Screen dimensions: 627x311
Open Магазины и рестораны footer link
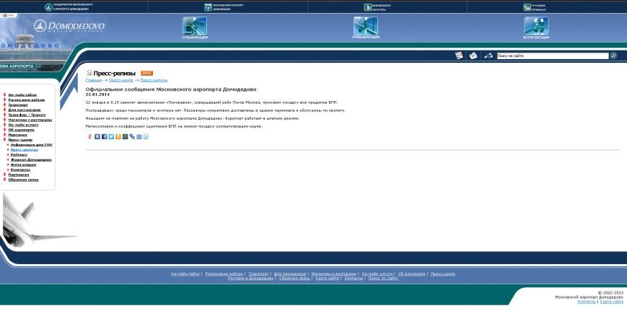click(x=334, y=273)
